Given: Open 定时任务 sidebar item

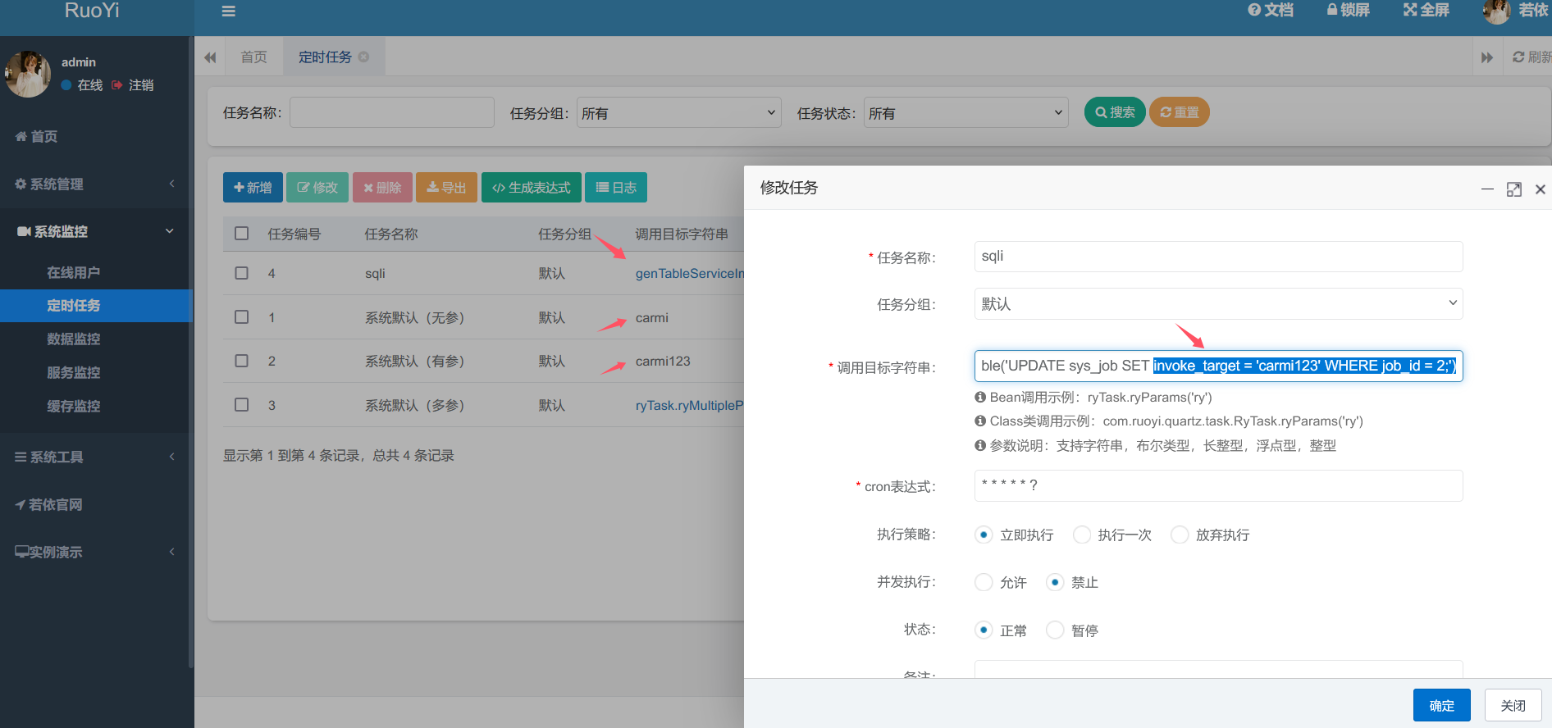Looking at the screenshot, I should (95, 305).
